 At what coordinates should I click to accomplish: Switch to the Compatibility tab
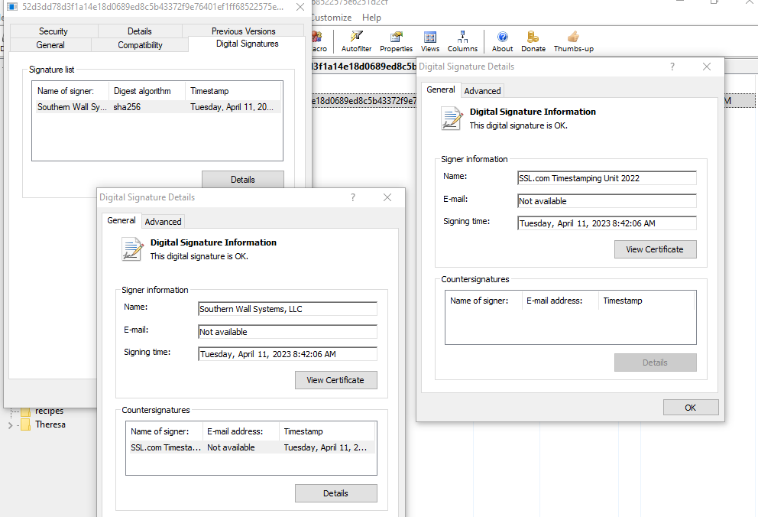(x=140, y=45)
